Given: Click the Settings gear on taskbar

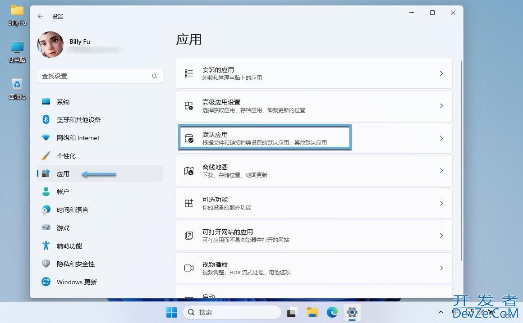Looking at the screenshot, I should point(352,312).
